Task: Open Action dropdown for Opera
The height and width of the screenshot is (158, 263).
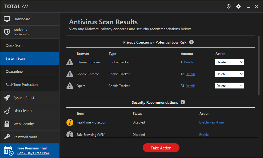Action: (x=229, y=86)
